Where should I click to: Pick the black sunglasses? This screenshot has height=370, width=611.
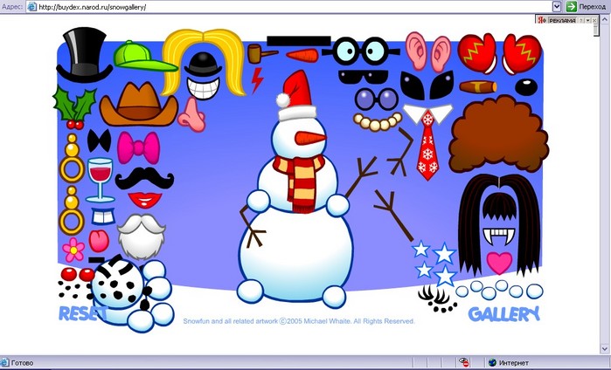364,77
